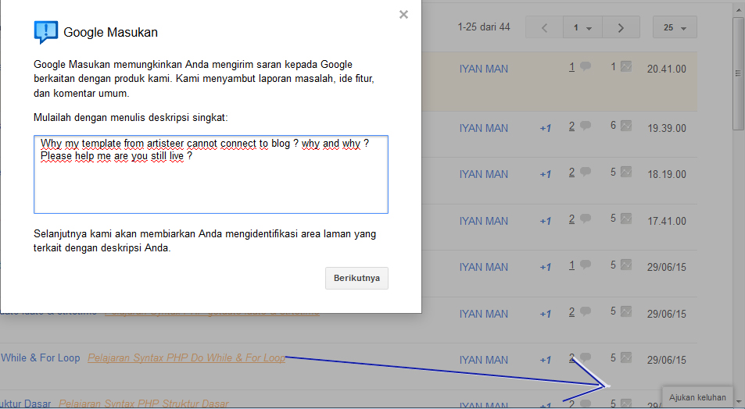Click the 20.41.00 timestamp
This screenshot has width=745, height=409.
click(667, 69)
